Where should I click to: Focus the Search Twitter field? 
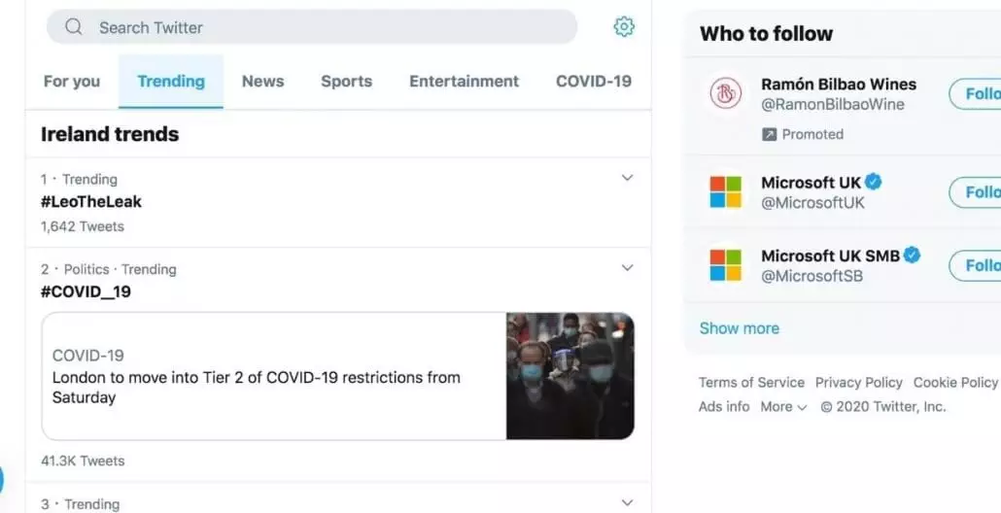click(312, 27)
